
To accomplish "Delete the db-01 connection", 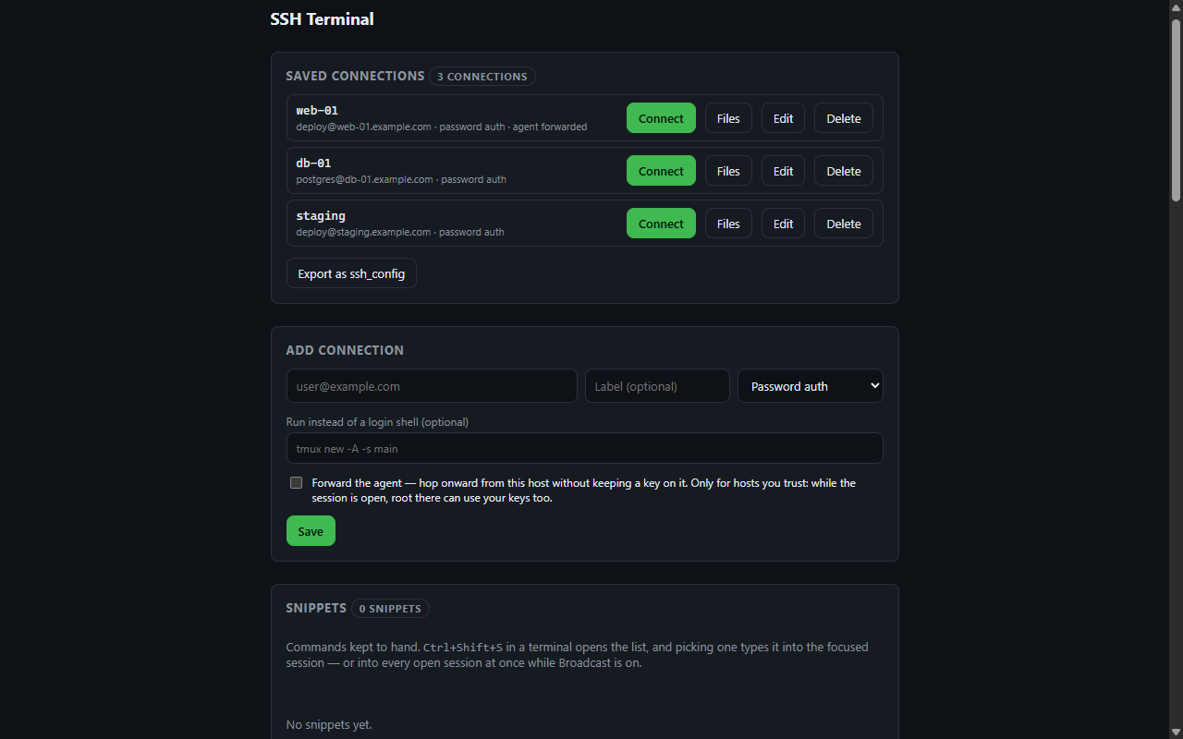I will pos(844,171).
